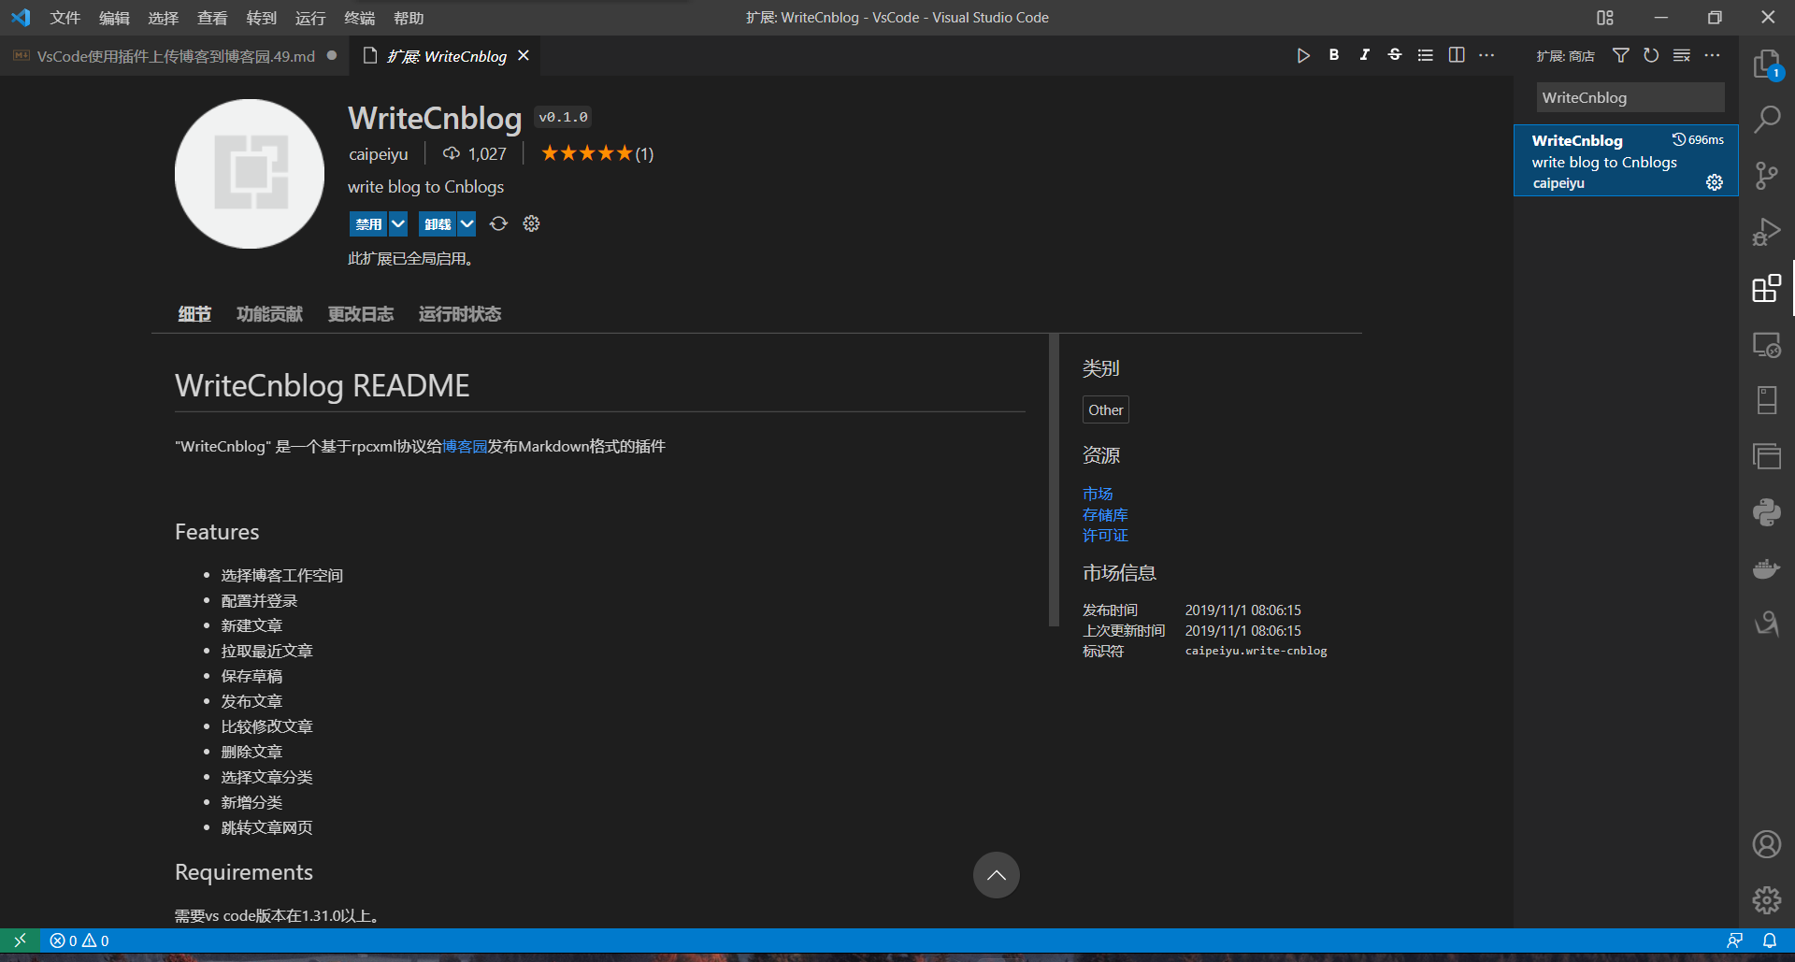Customize layout icon in title bar
The height and width of the screenshot is (962, 1795).
[1605, 18]
